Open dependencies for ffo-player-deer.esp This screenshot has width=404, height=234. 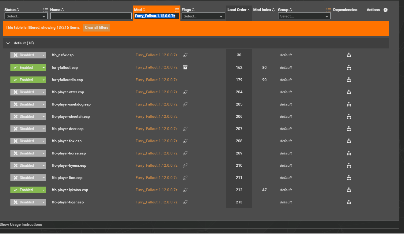349,129
